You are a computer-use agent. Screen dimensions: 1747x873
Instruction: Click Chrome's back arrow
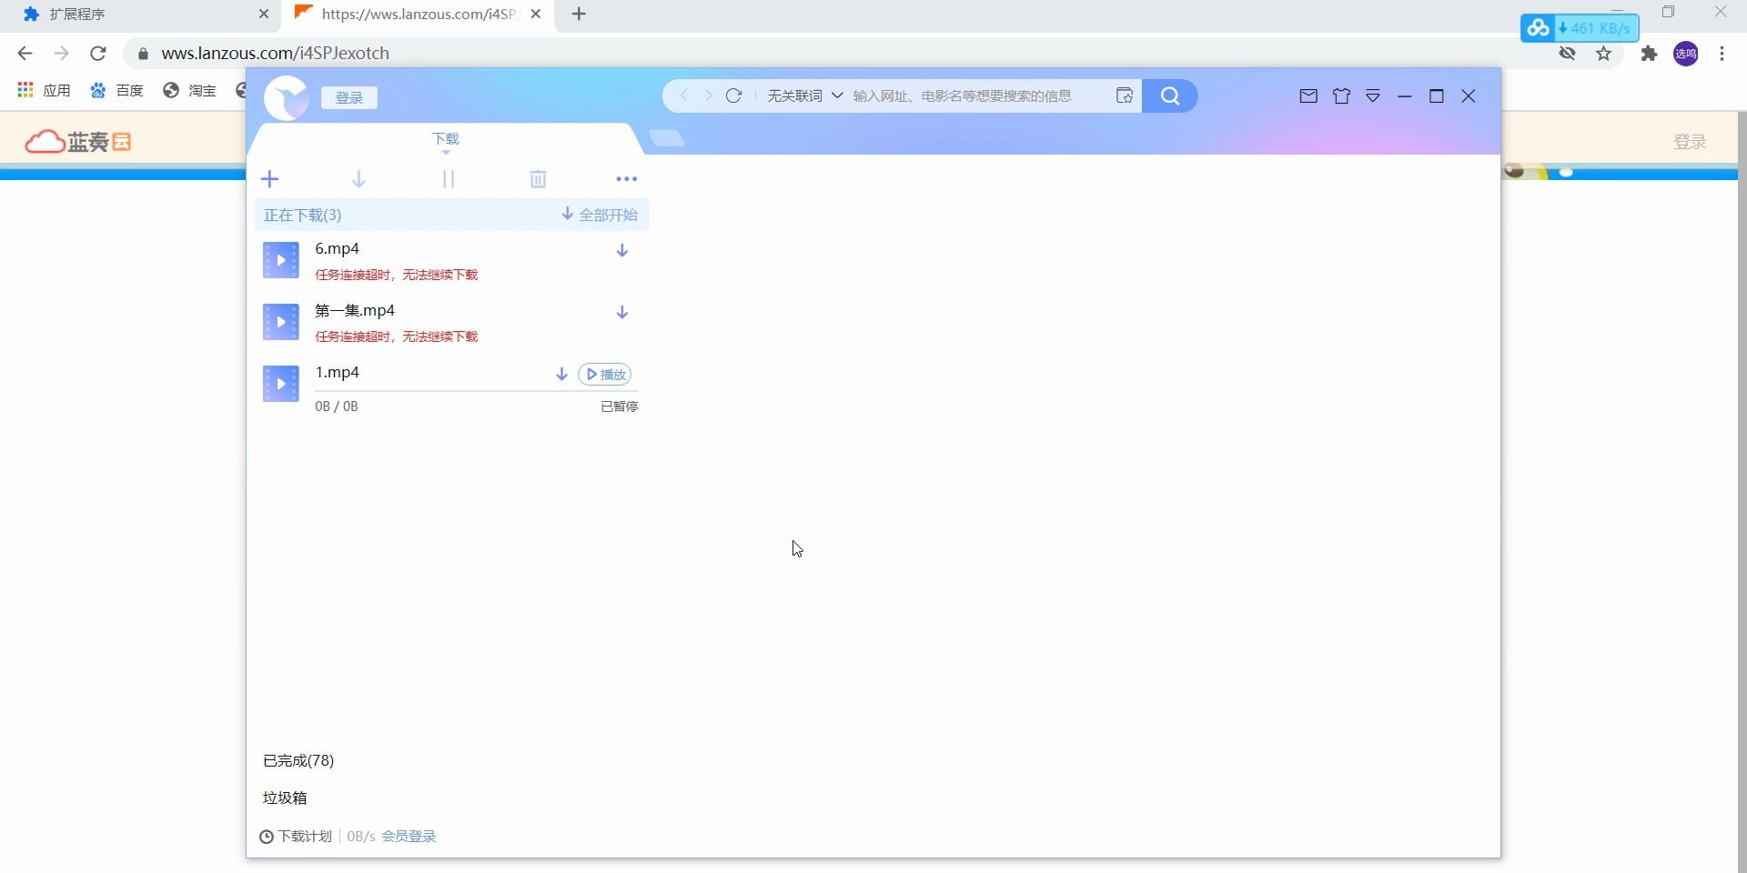click(25, 54)
